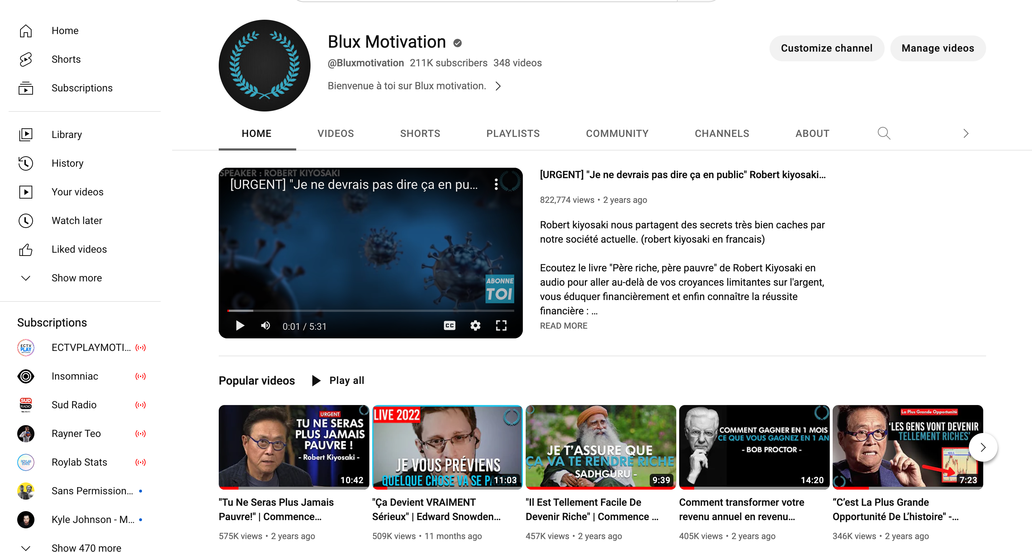The height and width of the screenshot is (552, 1032).
Task: Click the Insomniac channel avatar
Action: point(26,377)
